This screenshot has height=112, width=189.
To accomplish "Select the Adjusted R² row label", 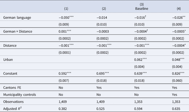I will [x=12, y=108].
